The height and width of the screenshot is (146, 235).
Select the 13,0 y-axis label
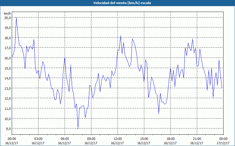[8, 88]
